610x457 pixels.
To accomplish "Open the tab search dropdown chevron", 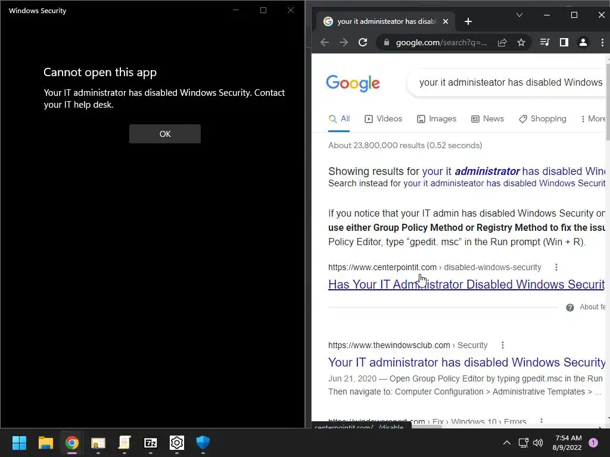I will click(519, 15).
